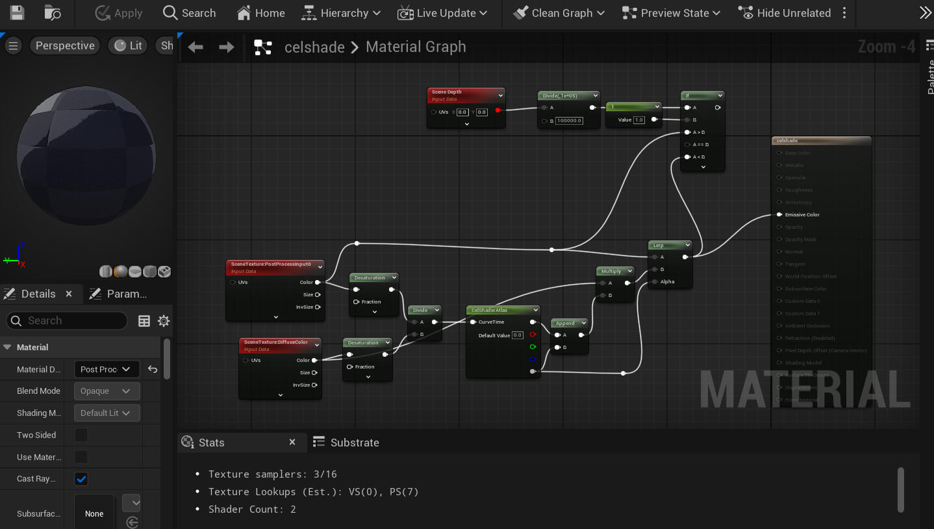Set preview mesh to sphere icon

[x=121, y=271]
